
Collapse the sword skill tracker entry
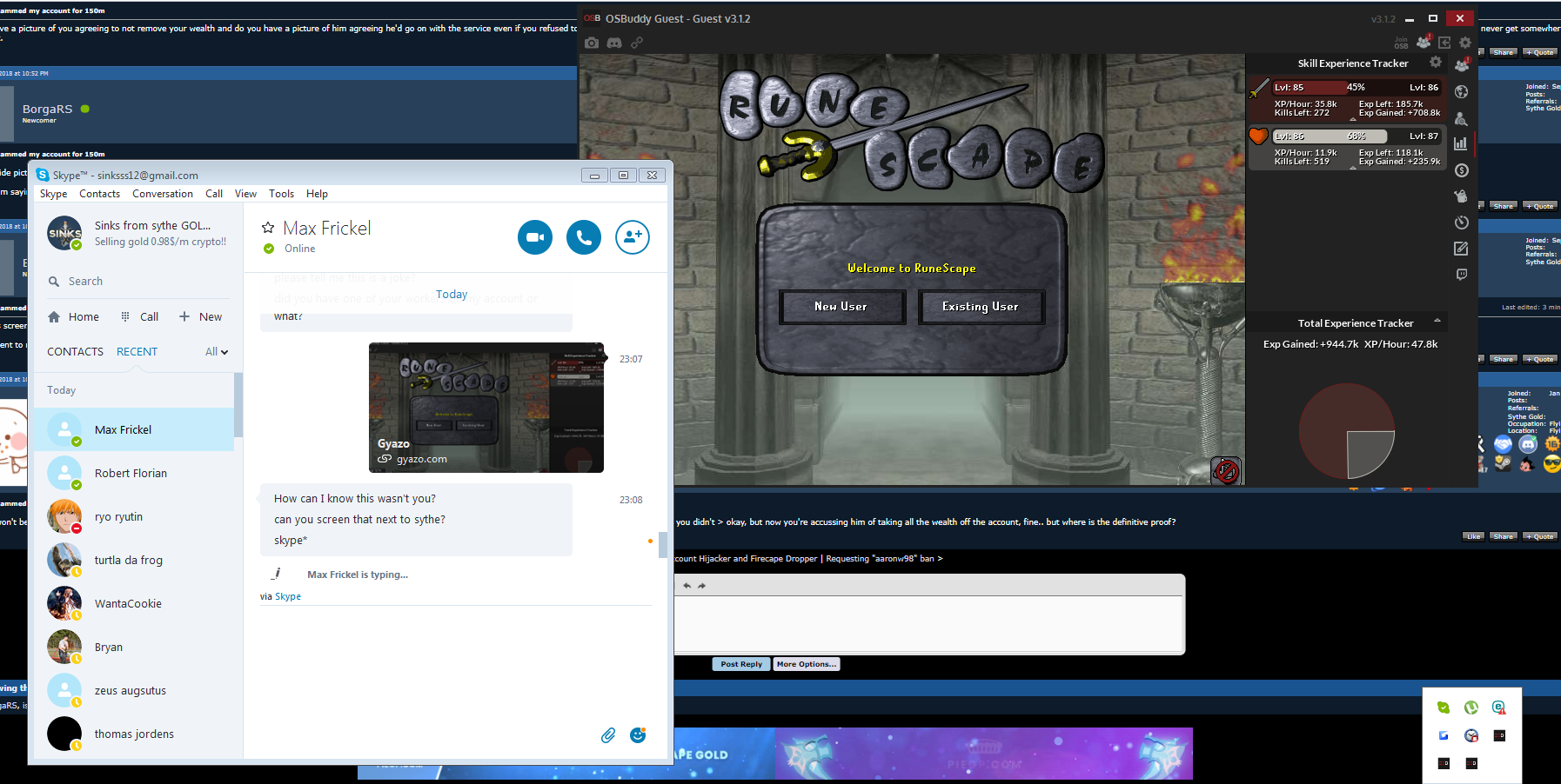(1352, 119)
